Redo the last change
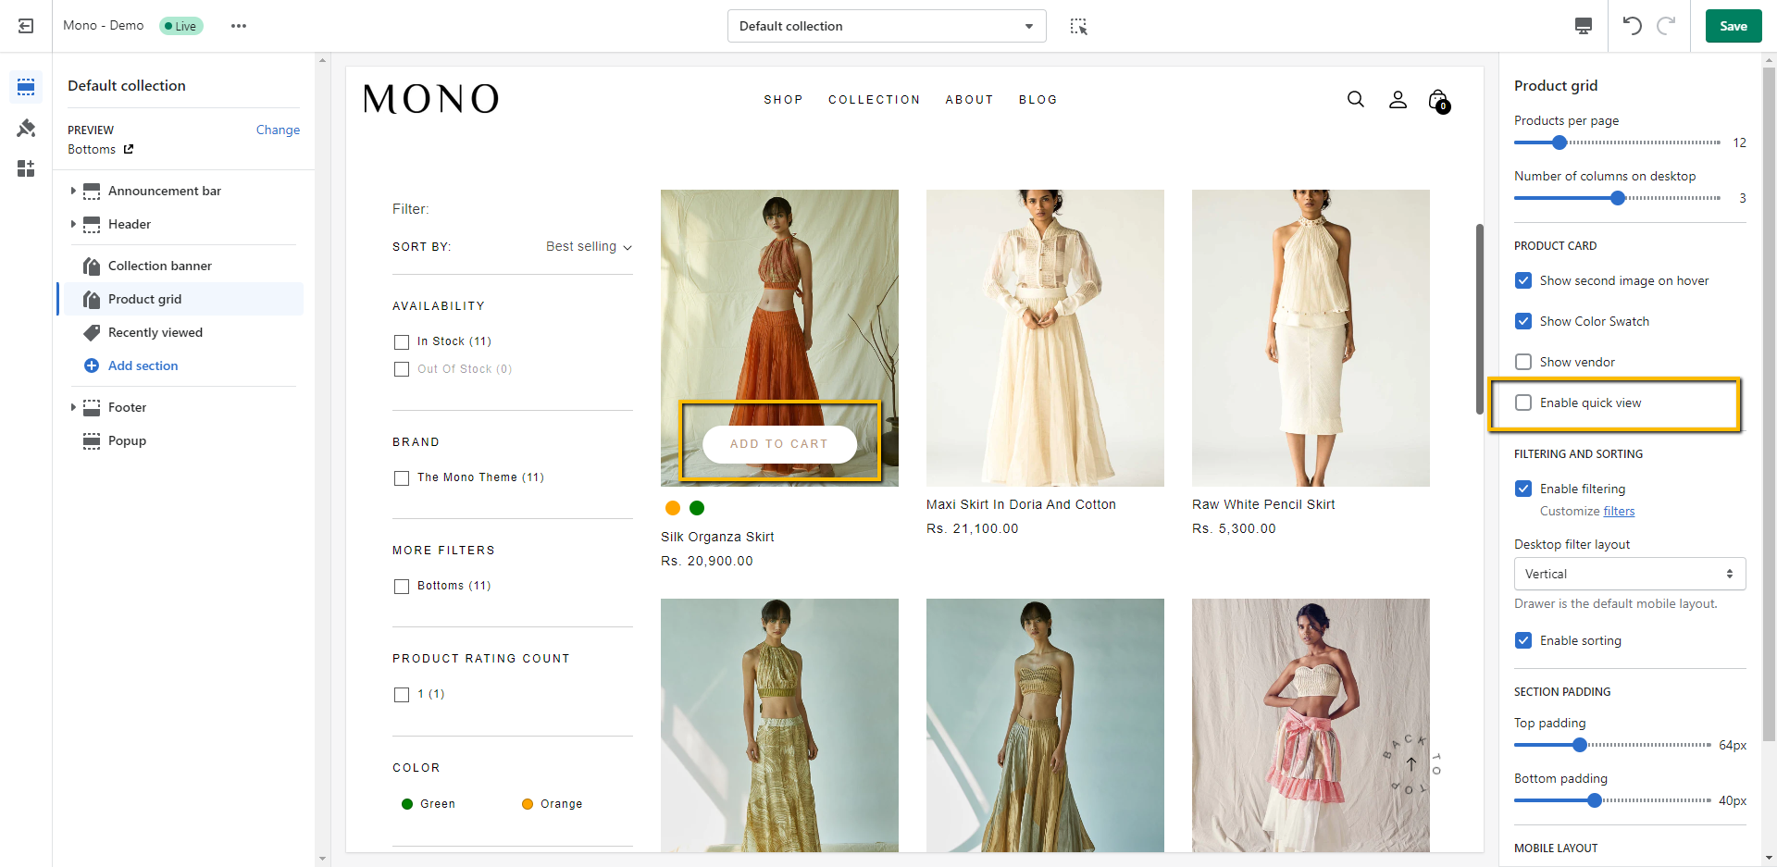This screenshot has height=867, width=1777. (1666, 26)
